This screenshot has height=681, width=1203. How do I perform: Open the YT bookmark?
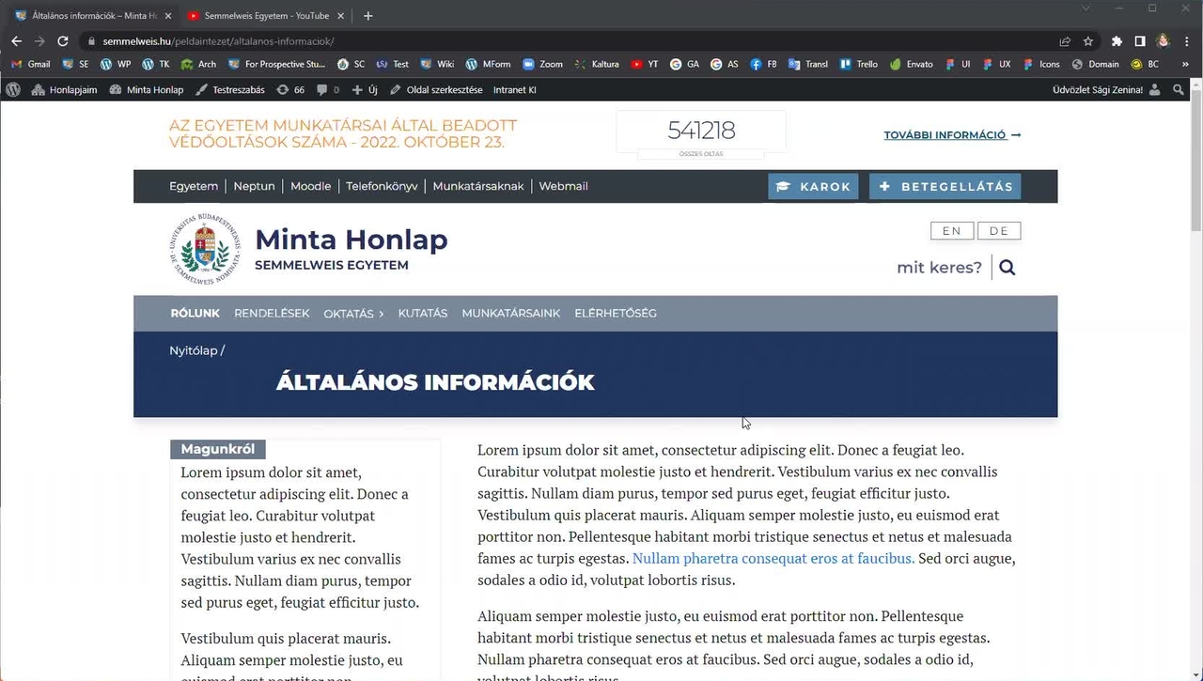pos(645,65)
